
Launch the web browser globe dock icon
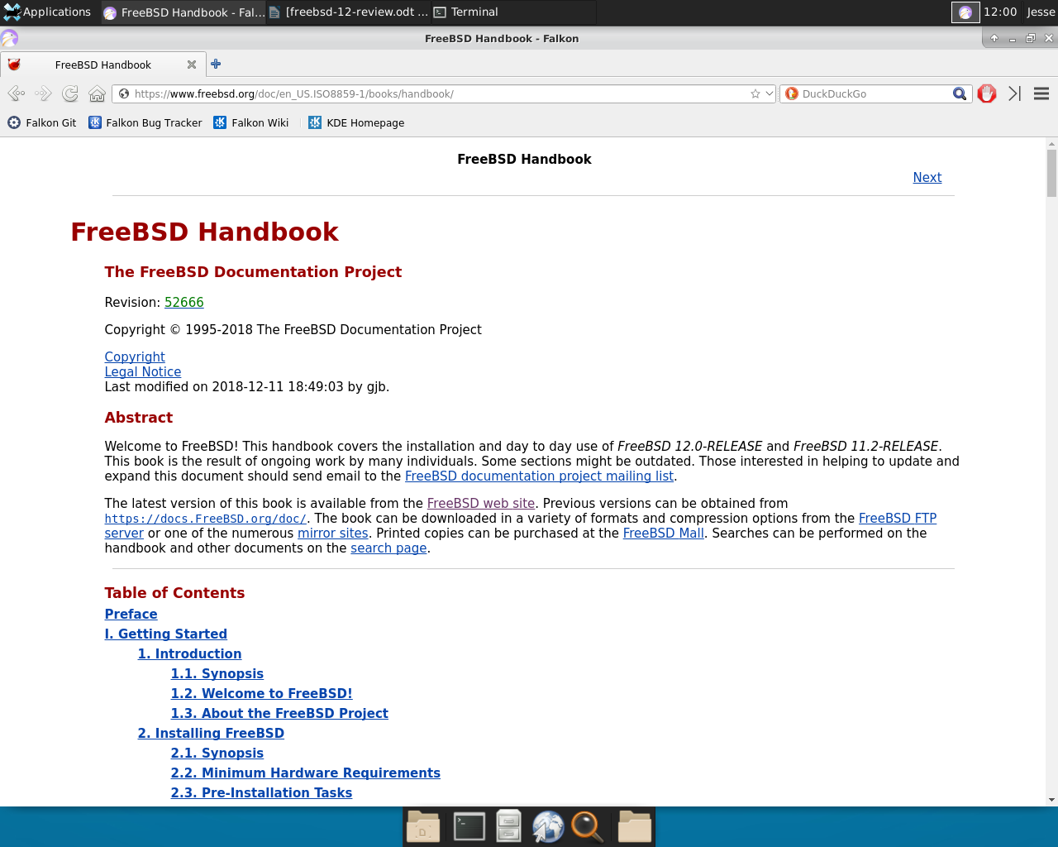pos(547,826)
